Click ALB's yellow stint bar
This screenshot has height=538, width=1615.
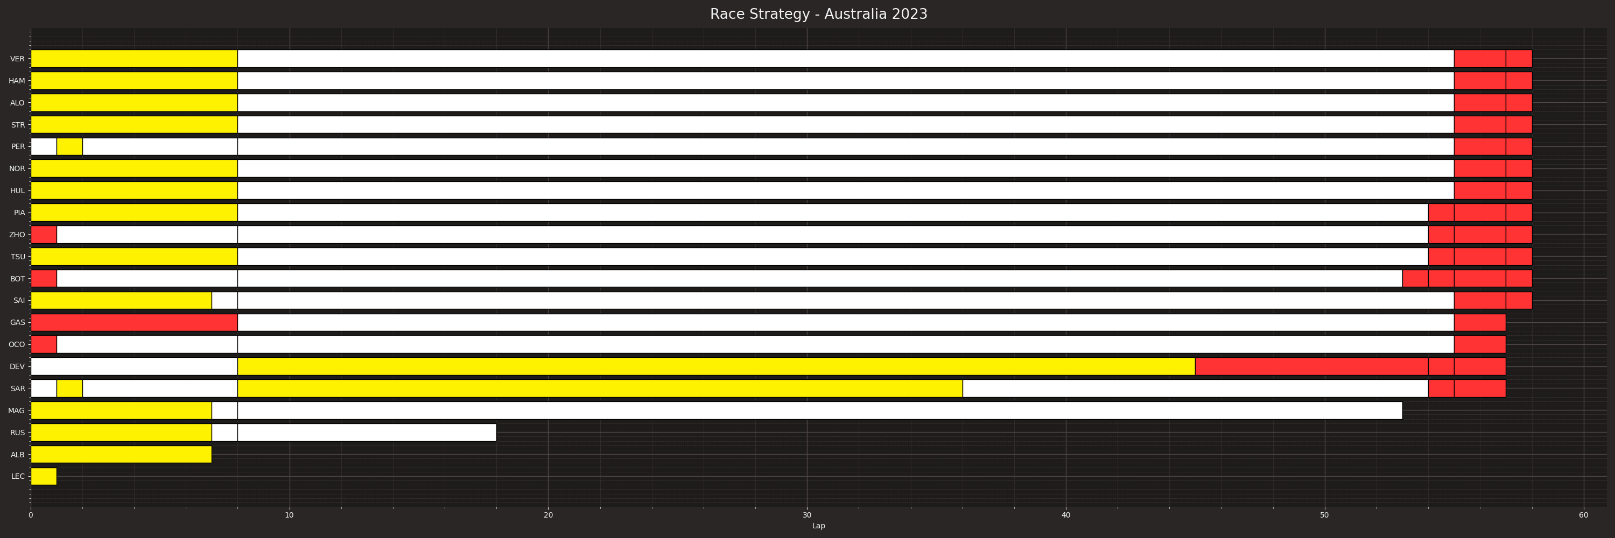(x=121, y=455)
